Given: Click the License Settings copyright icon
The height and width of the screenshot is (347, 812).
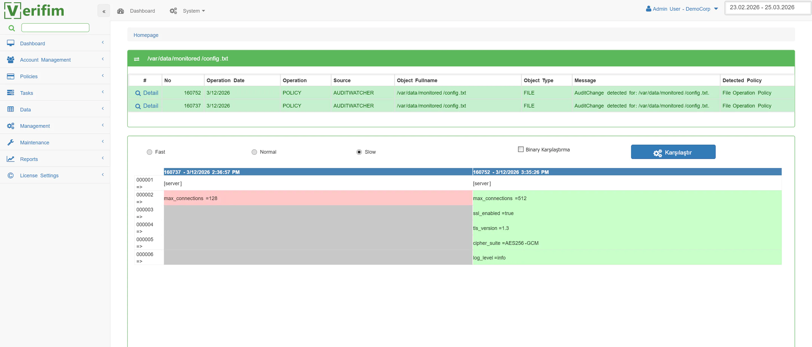Looking at the screenshot, I should tap(11, 175).
